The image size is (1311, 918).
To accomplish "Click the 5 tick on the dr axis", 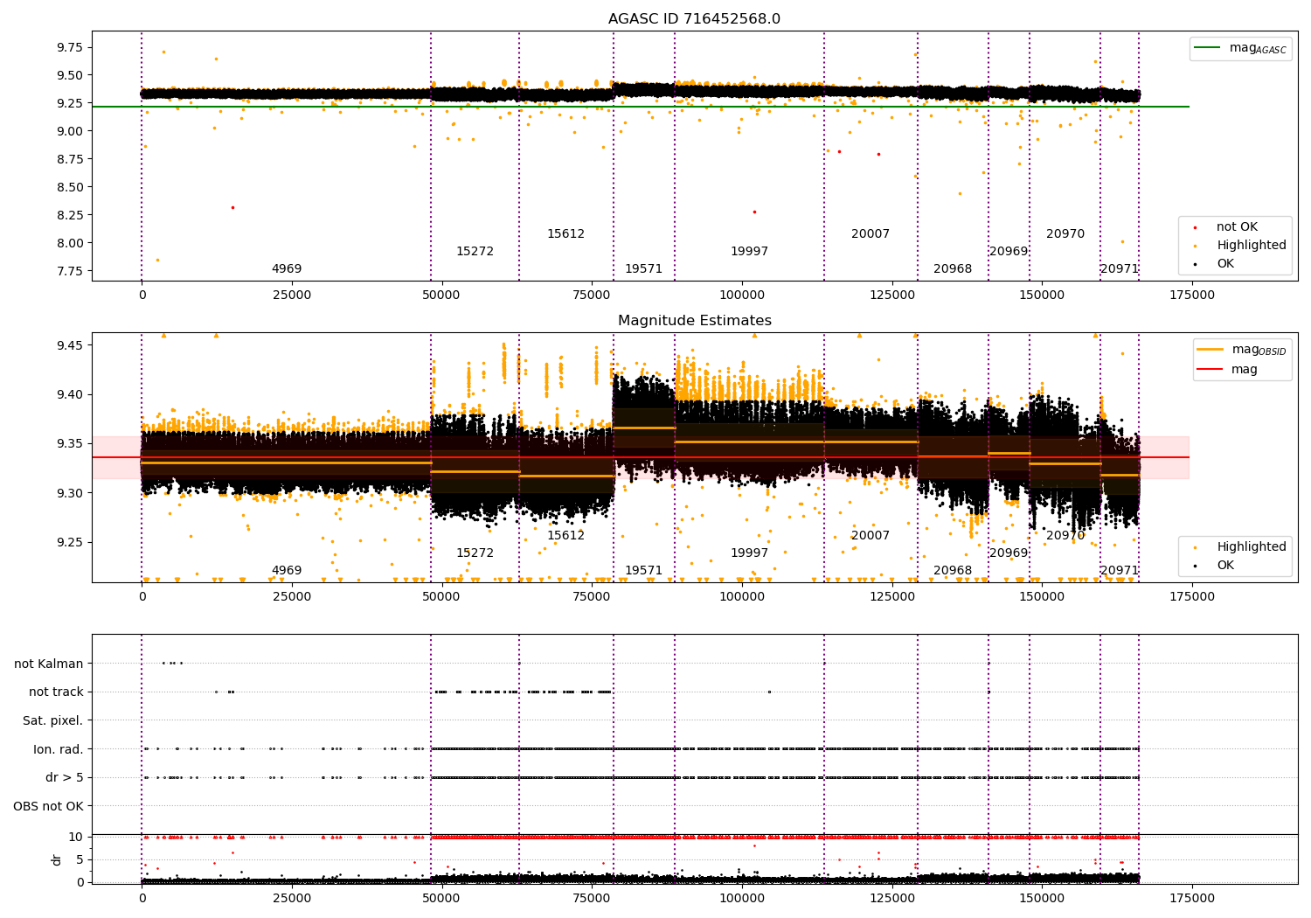I will [x=80, y=859].
